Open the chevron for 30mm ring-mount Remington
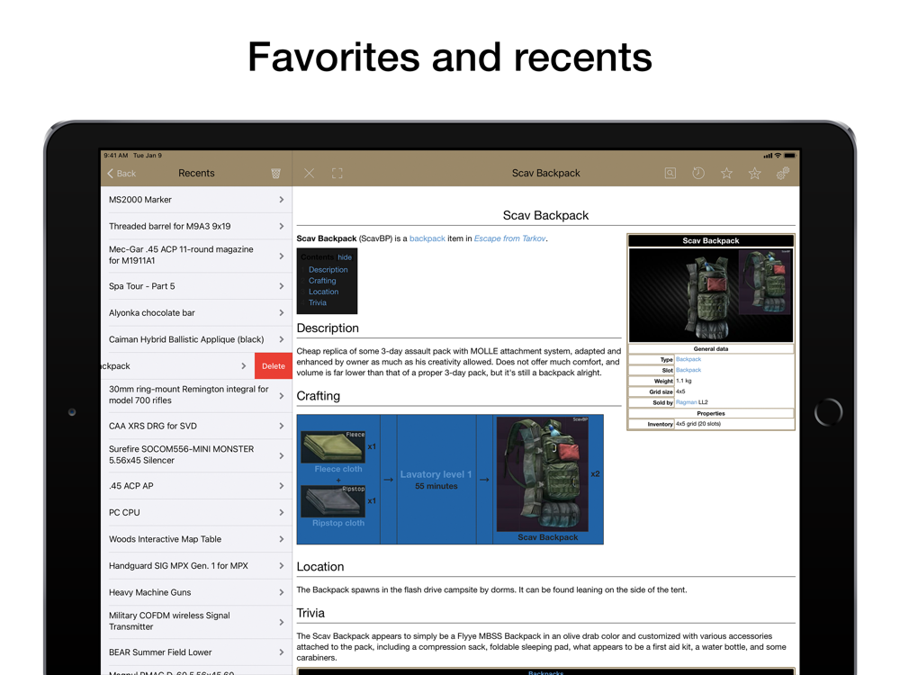Screen dimensions: 900x675 coord(281,395)
